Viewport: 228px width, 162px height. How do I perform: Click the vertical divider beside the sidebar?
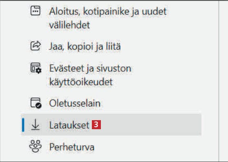pos(219,81)
